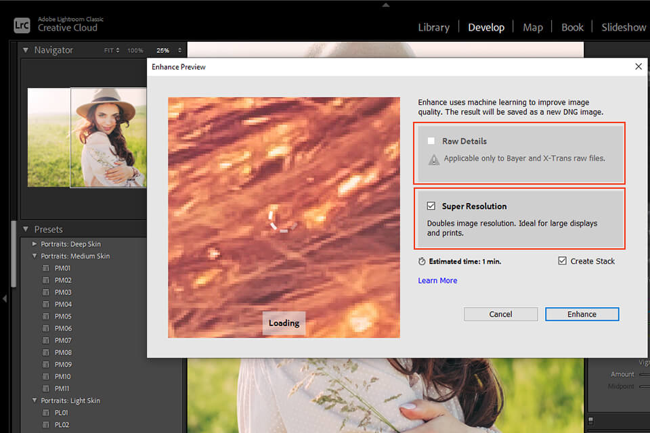
Task: Adjust the Amount vignette slider
Action: click(x=645, y=374)
